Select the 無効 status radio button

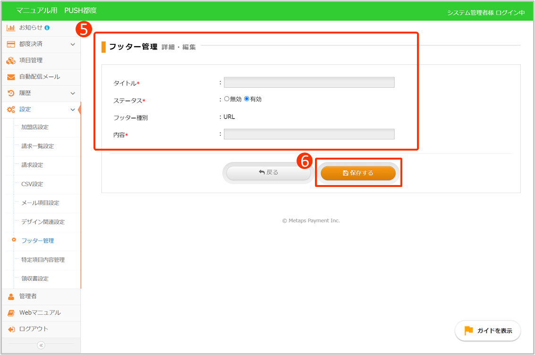click(x=227, y=99)
